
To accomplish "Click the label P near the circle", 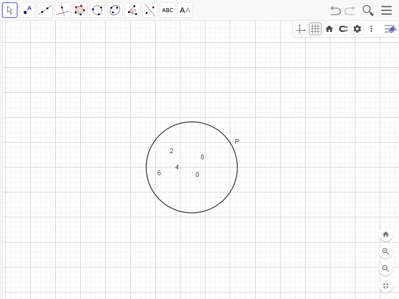I will (x=237, y=141).
